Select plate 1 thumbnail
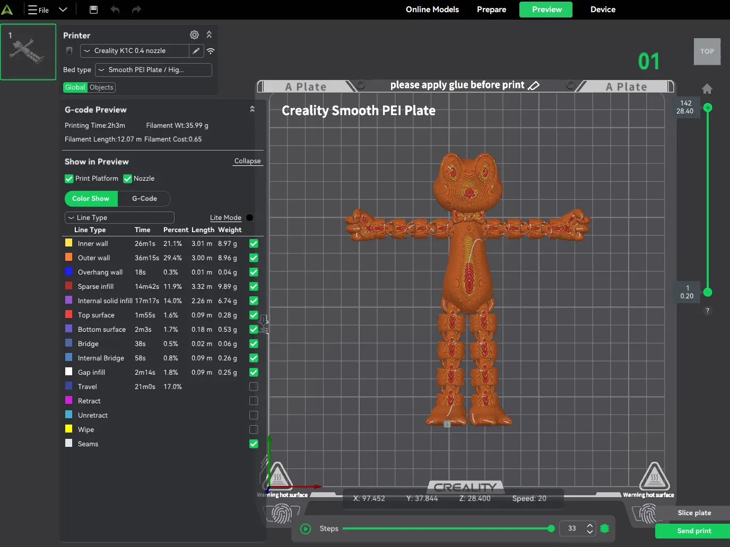 click(28, 52)
